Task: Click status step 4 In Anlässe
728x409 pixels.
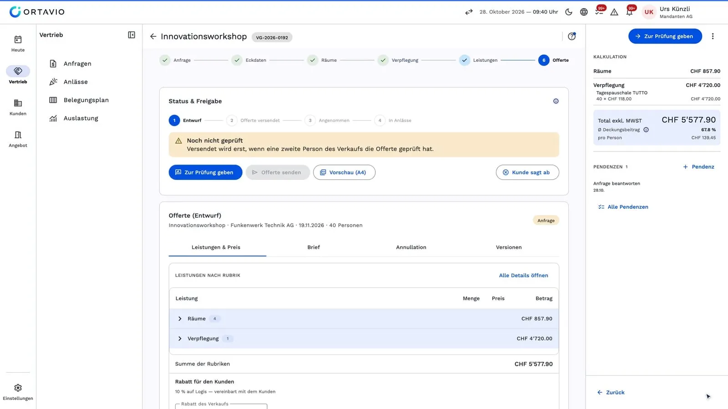Action: (x=393, y=120)
